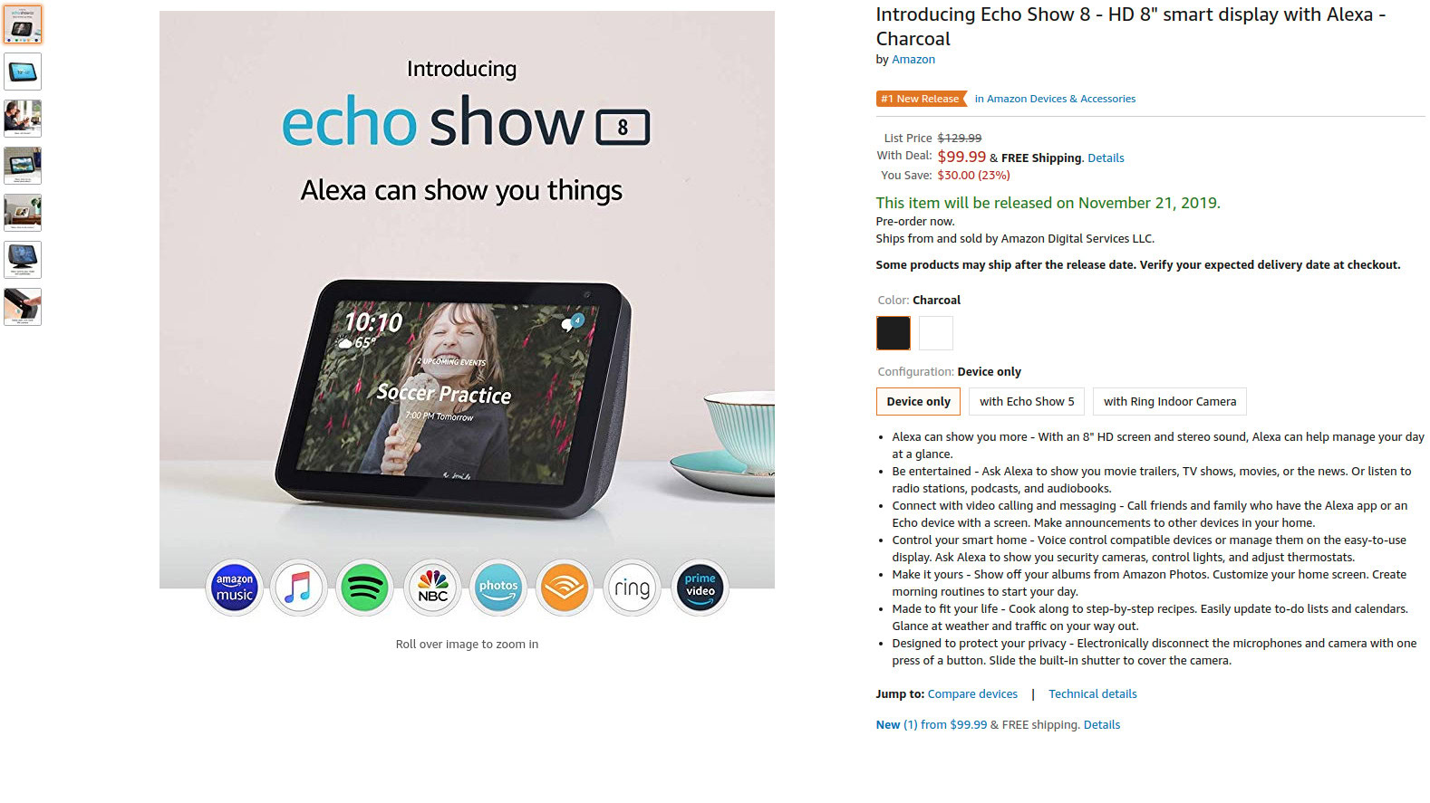Click the green Spotify icon

pyautogui.click(x=364, y=588)
